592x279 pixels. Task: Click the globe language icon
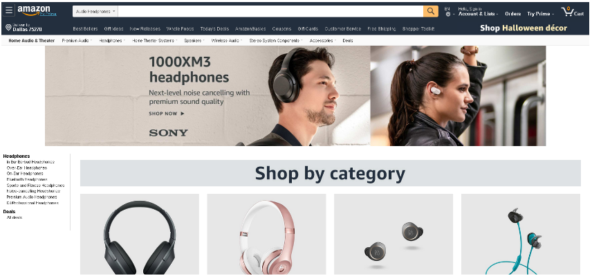point(447,15)
